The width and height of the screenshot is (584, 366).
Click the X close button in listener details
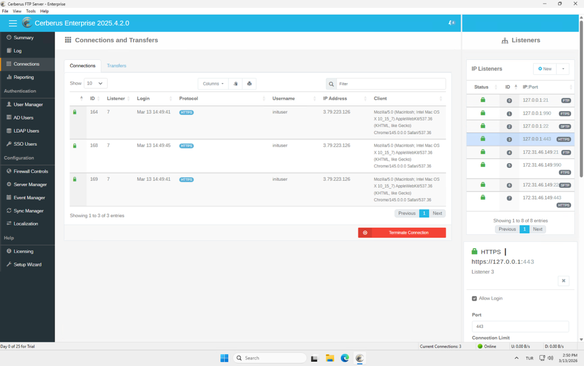(563, 280)
